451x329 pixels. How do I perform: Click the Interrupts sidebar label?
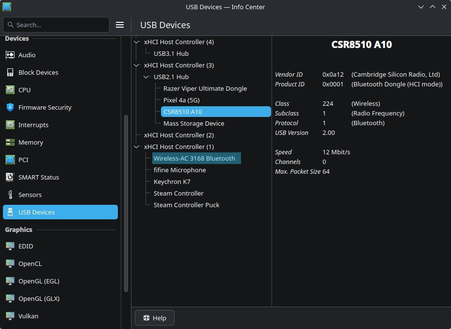pyautogui.click(x=33, y=125)
